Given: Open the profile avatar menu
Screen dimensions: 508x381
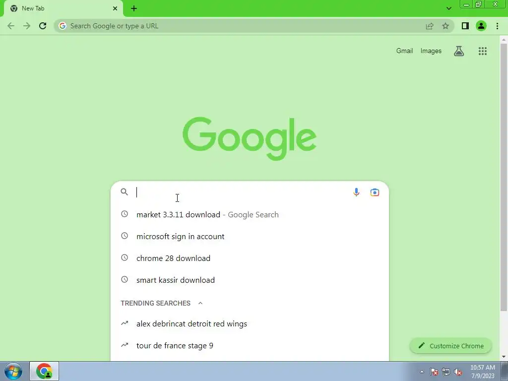Looking at the screenshot, I should point(481,26).
